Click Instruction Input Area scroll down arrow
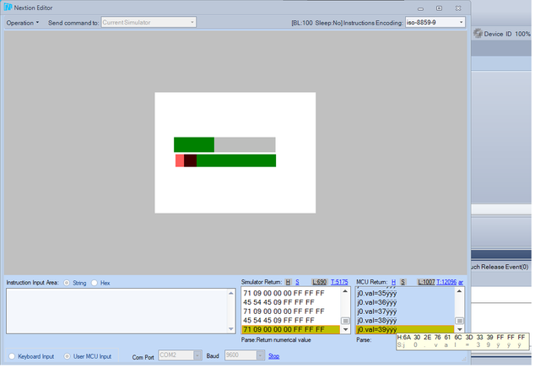Image resolution: width=540 pixels, height=379 pixels. click(x=231, y=328)
